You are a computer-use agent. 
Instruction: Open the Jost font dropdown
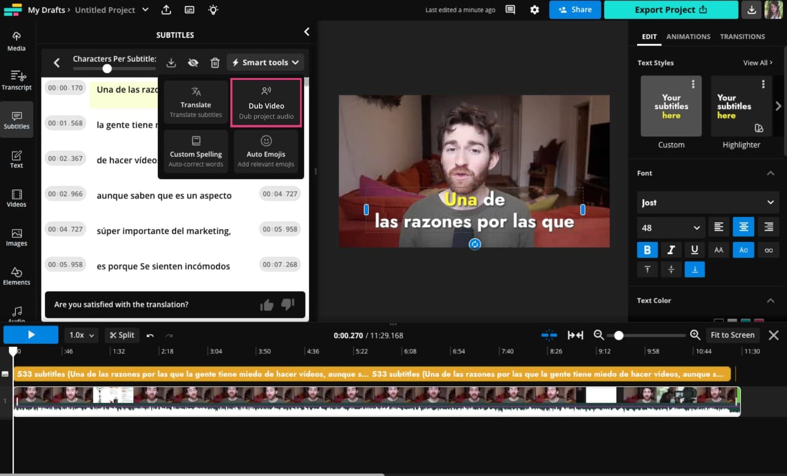pos(707,203)
